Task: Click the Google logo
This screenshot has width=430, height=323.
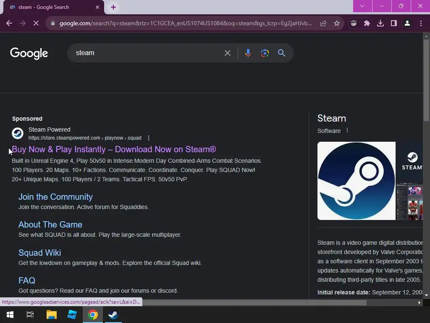Action: (29, 53)
